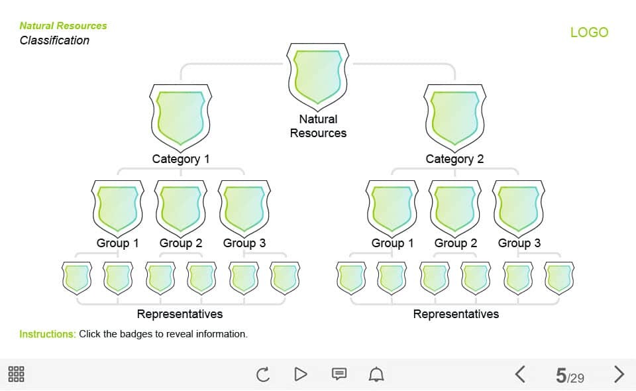Click the notification bell icon
Viewport: 636px width, 391px height.
click(x=376, y=374)
